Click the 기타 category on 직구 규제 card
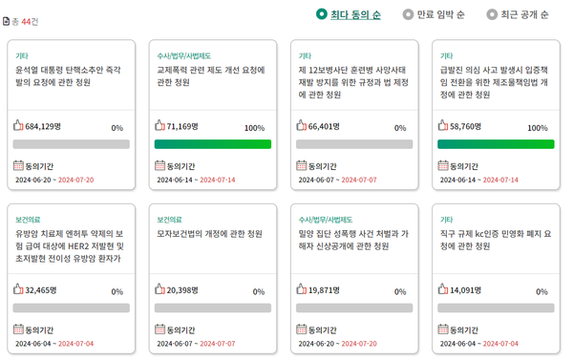Viewport: 573px width, 361px height. (x=447, y=220)
